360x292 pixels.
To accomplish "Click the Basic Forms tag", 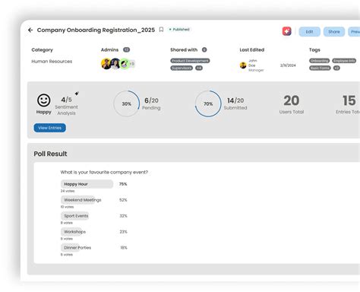I will [x=320, y=68].
